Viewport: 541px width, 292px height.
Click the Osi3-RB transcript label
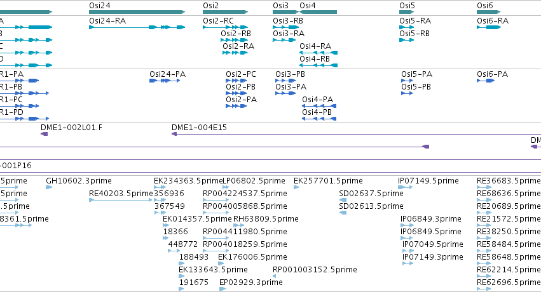point(288,21)
